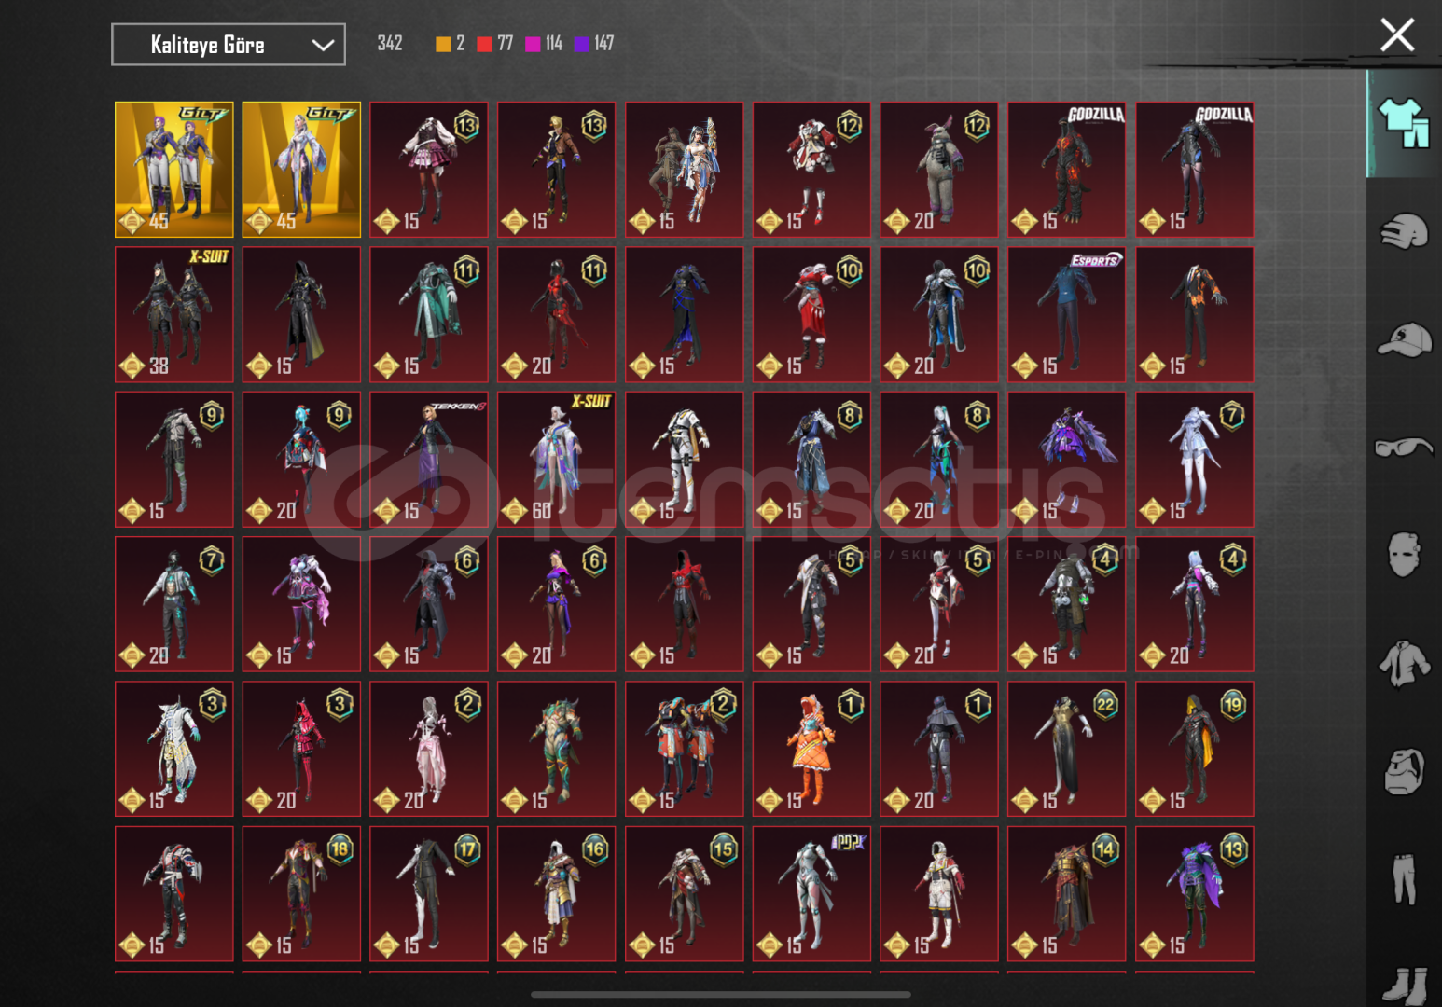Select the bunny costume with badge 12
Viewport: 1442px width, 1007px height.
click(939, 170)
